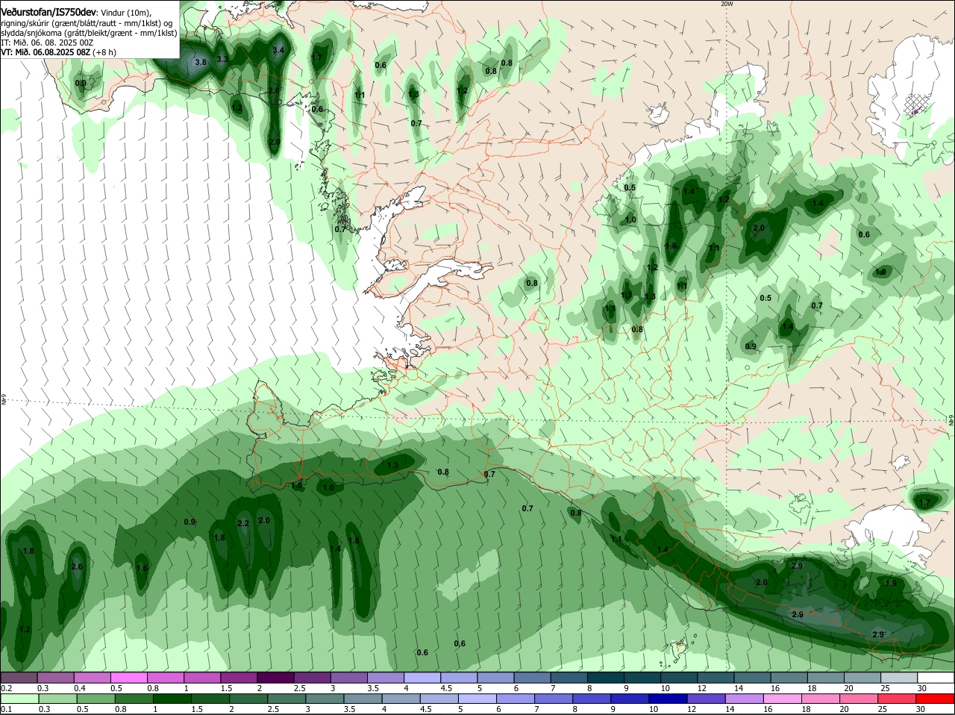This screenshot has height=715, width=955.
Task: Click the cross-hatched marker on the northeast peninsula
Action: [915, 104]
